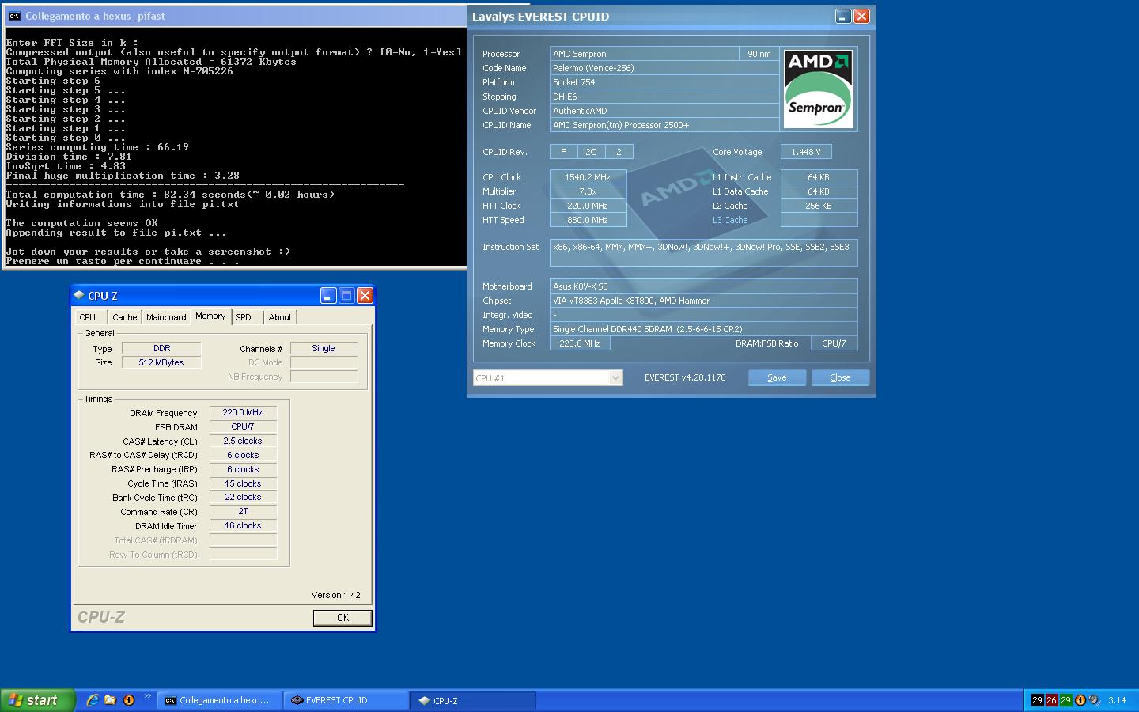The width and height of the screenshot is (1139, 712).
Task: Click the Cycle Time 15 clocks value
Action: 243,483
